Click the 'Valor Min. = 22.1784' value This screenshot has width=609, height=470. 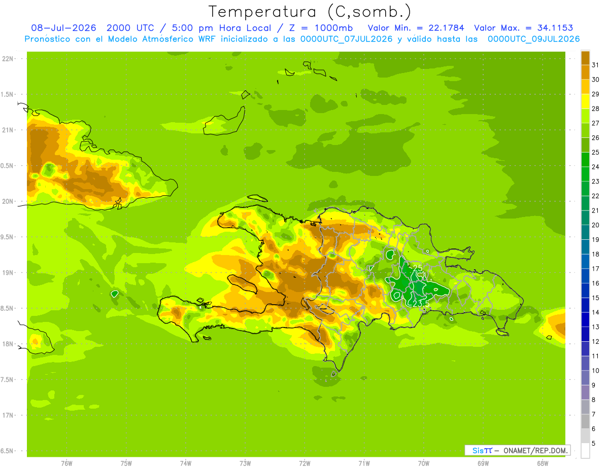pos(416,28)
